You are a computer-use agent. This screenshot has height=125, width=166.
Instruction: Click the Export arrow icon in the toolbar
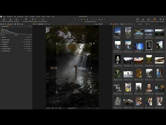coord(10,19)
